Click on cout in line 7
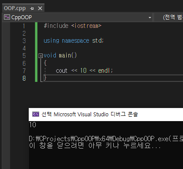Image resolution: width=183 pixels, height=169 pixels. (61, 71)
